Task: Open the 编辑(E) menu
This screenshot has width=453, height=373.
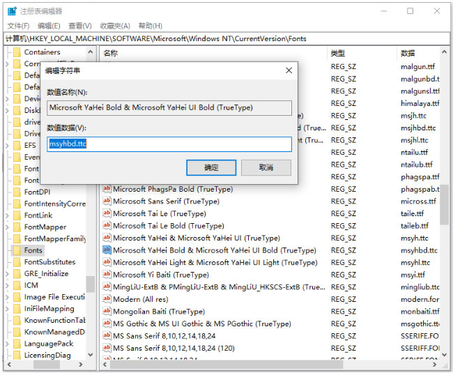Action: [49, 26]
